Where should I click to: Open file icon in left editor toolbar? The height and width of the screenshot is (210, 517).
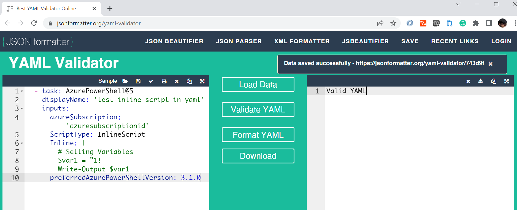125,81
